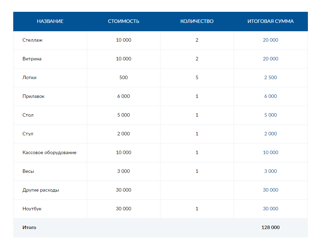Viewport: 318px width, 244px height.
Task: Select the ИТОГОВАЯ СУММА header
Action: click(271, 21)
